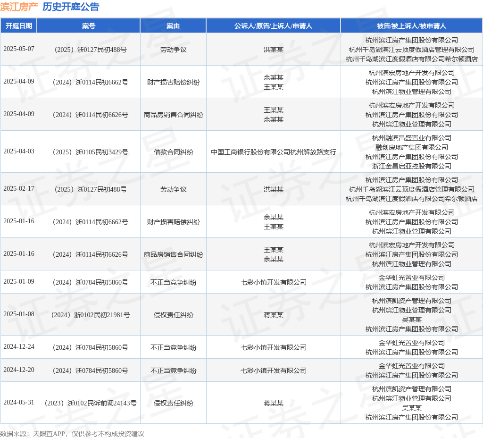Select the date 2024-12-24

pos(19,347)
